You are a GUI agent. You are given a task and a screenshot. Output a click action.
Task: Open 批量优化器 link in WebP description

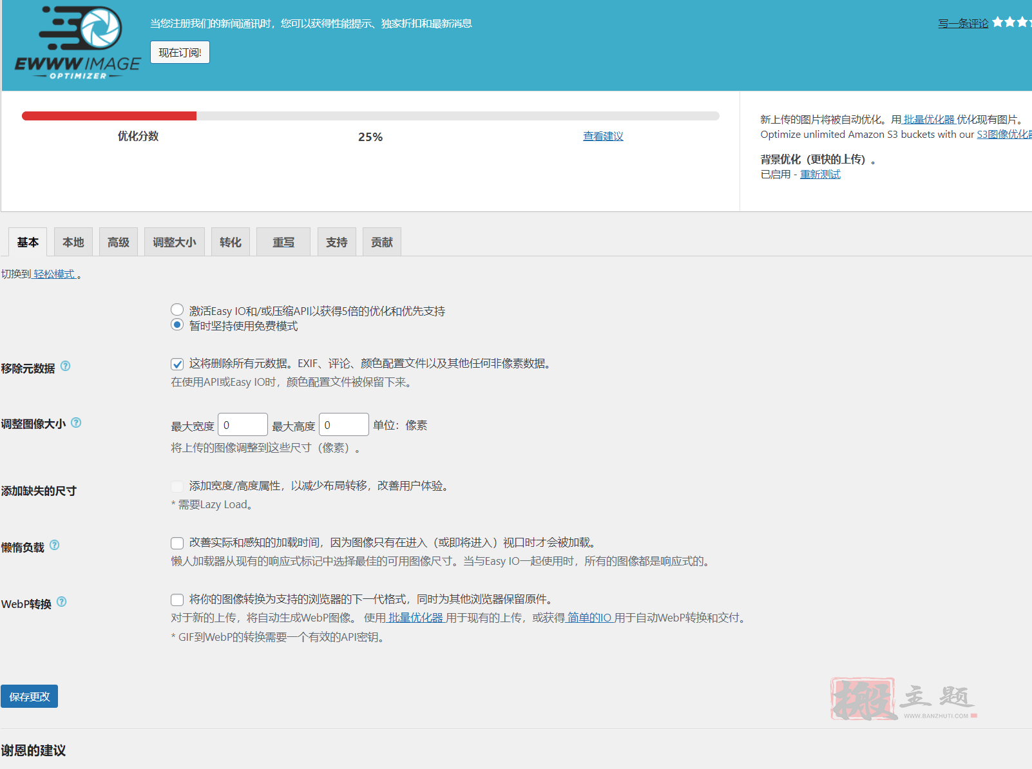416,618
